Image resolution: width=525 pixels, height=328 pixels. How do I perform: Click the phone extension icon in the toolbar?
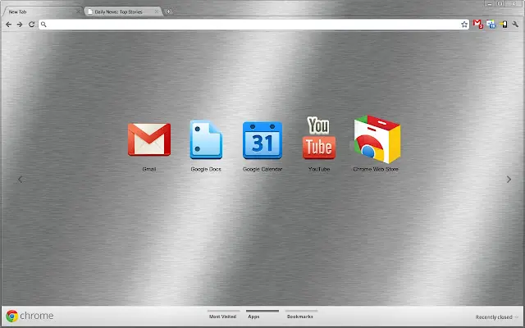504,24
